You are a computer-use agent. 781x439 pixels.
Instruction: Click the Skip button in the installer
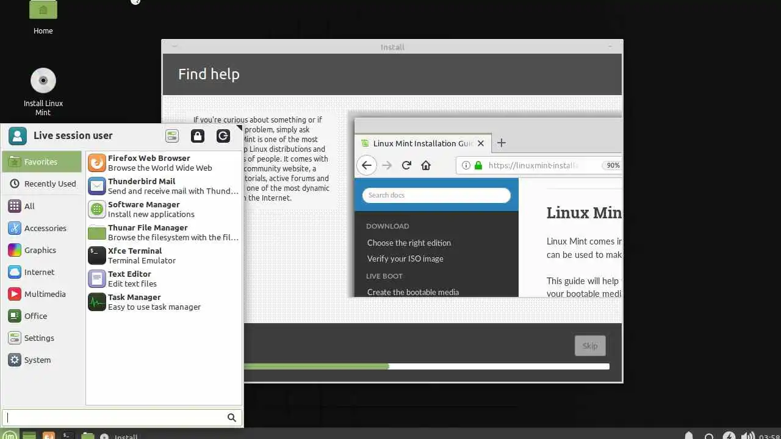click(x=590, y=346)
